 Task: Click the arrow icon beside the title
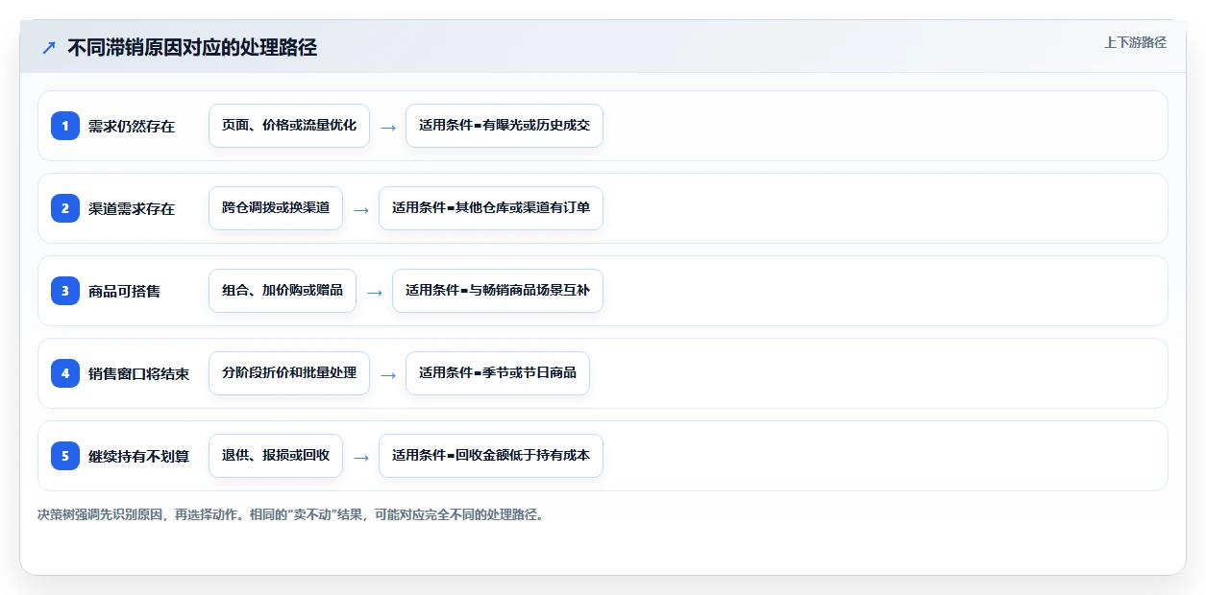[x=49, y=47]
